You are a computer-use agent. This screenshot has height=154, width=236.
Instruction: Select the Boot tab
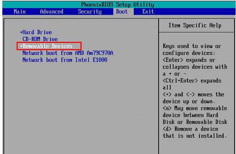(122, 12)
